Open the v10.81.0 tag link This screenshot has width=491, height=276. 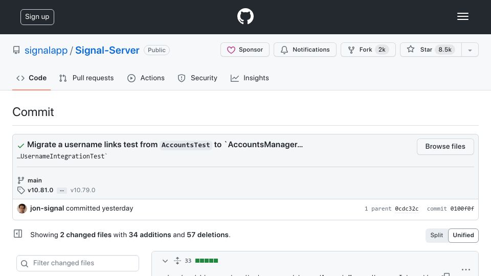pos(40,190)
